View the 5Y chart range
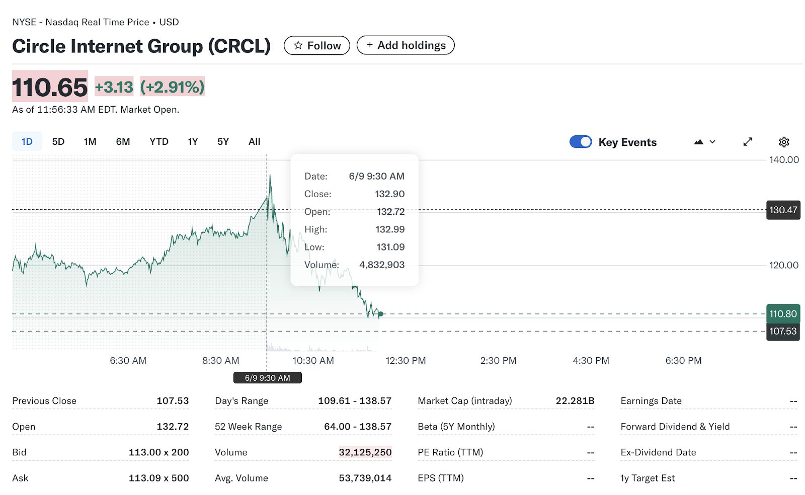Screen dimensions: 805x495 coord(223,142)
